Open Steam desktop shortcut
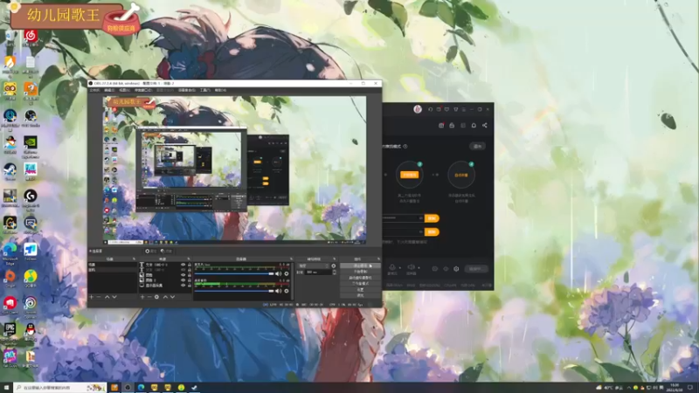699x393 pixels. click(10, 171)
